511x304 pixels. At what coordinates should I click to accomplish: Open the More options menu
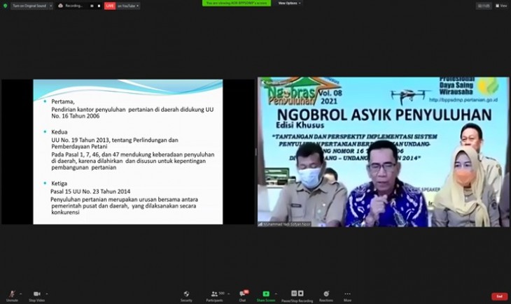pos(347,296)
